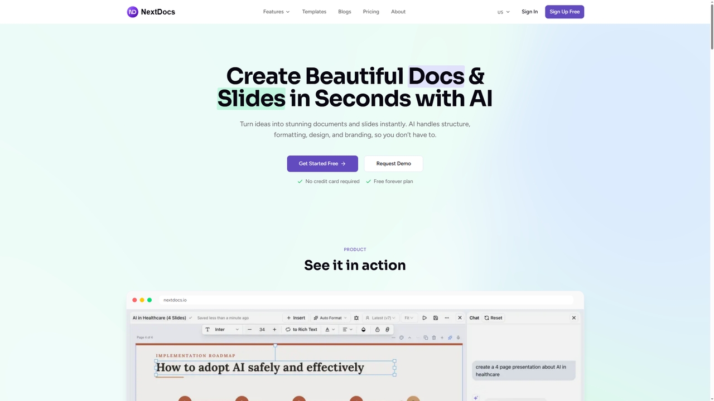Click the page scrollbar on right edge
The height and width of the screenshot is (401, 714).
pos(711,26)
